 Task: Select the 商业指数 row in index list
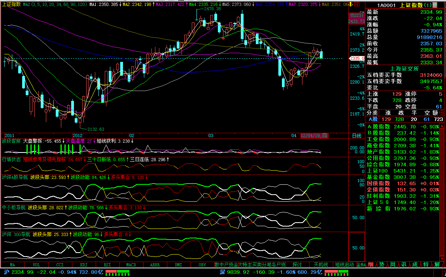pos(403,146)
